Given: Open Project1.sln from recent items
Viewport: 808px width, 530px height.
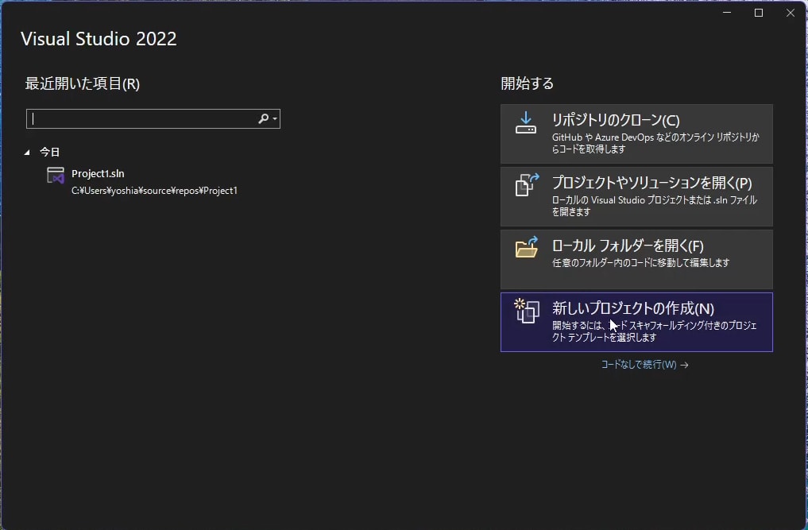Looking at the screenshot, I should [142, 181].
